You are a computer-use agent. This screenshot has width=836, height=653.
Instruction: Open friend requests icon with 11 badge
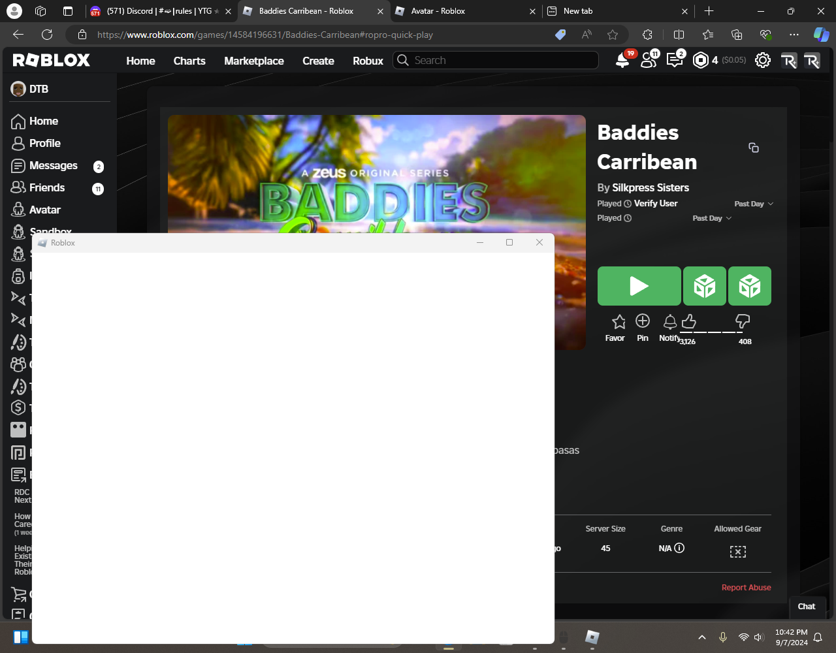(x=649, y=60)
